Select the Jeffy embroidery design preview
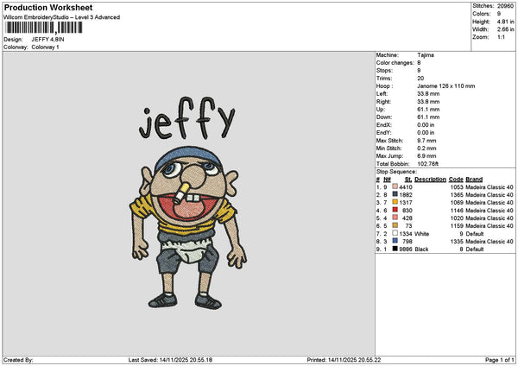518x366 pixels. click(187, 203)
